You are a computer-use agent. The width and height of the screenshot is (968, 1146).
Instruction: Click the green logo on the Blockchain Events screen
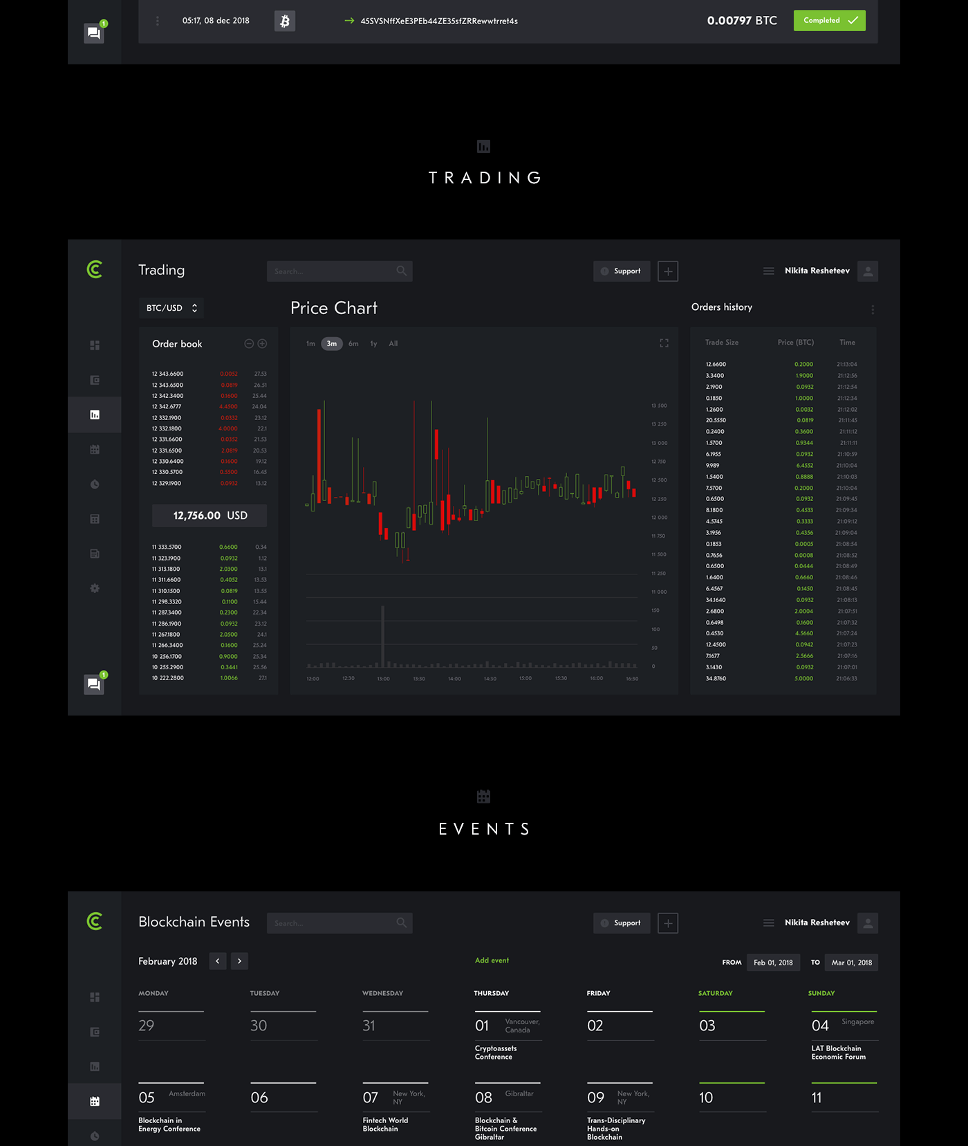(95, 922)
